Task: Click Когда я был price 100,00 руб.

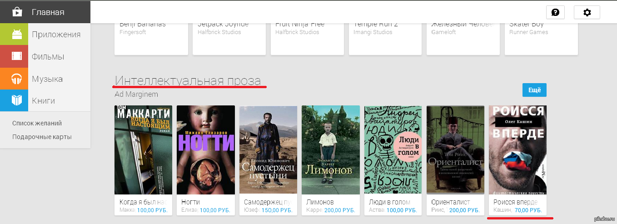Action: click(153, 210)
